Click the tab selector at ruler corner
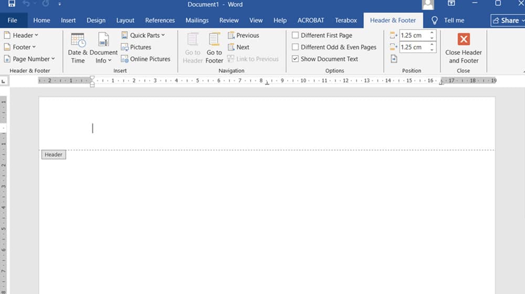Screen dimensions: 525x294 click(4, 81)
